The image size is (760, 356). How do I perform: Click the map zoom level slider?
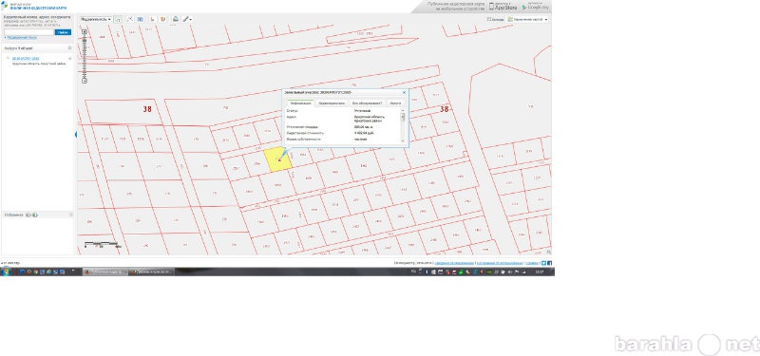pyautogui.click(x=85, y=56)
